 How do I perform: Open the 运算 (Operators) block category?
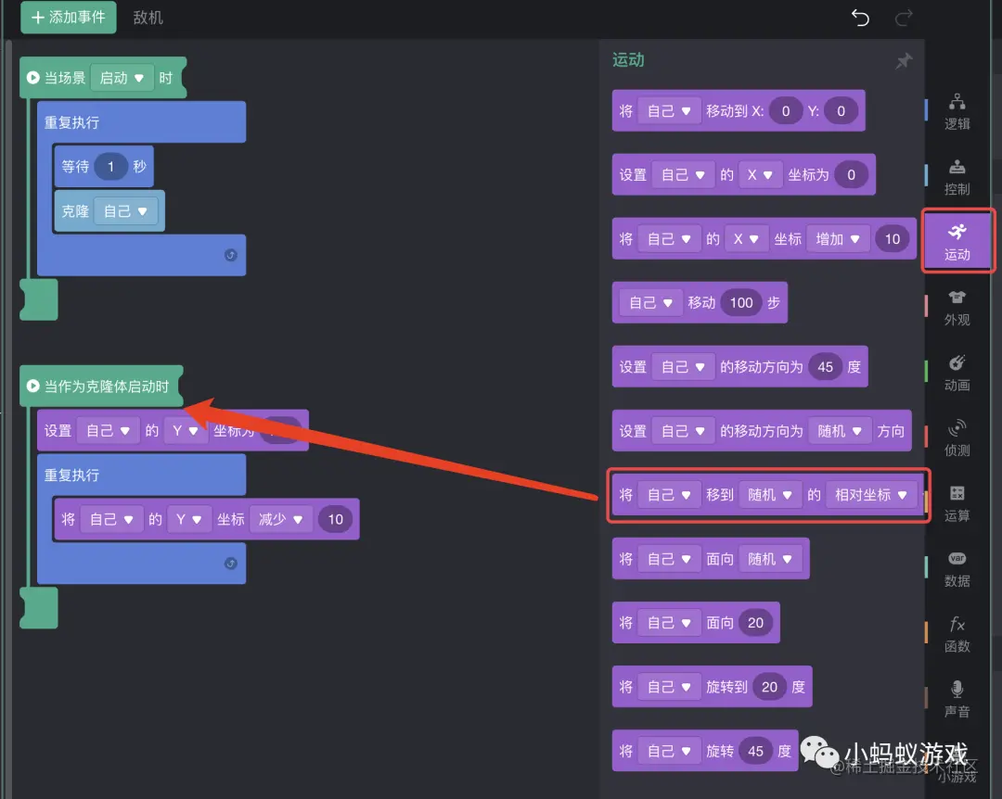tap(957, 503)
